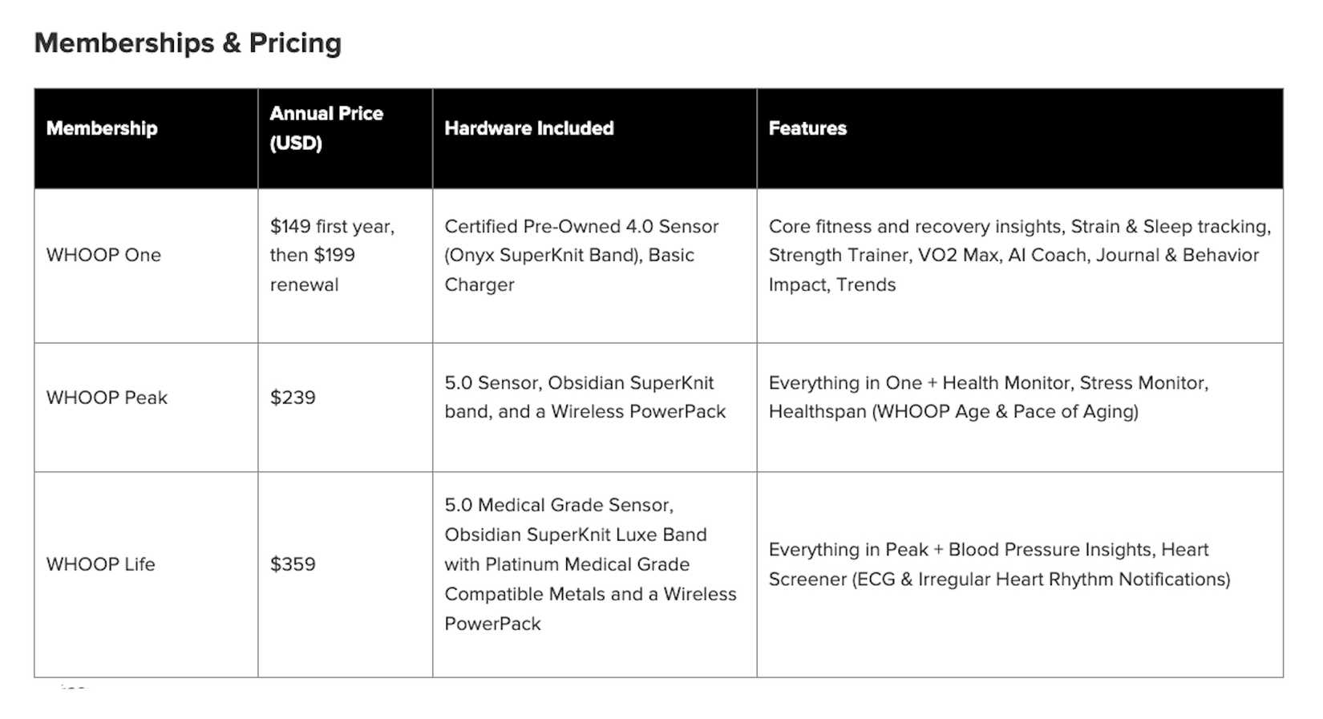The image size is (1323, 719).
Task: Click the 5.0 Sensor, Obsidian SuperKnit band text
Action: point(579,383)
